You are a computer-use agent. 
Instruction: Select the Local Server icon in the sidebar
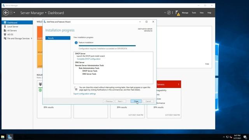tap(5, 26)
